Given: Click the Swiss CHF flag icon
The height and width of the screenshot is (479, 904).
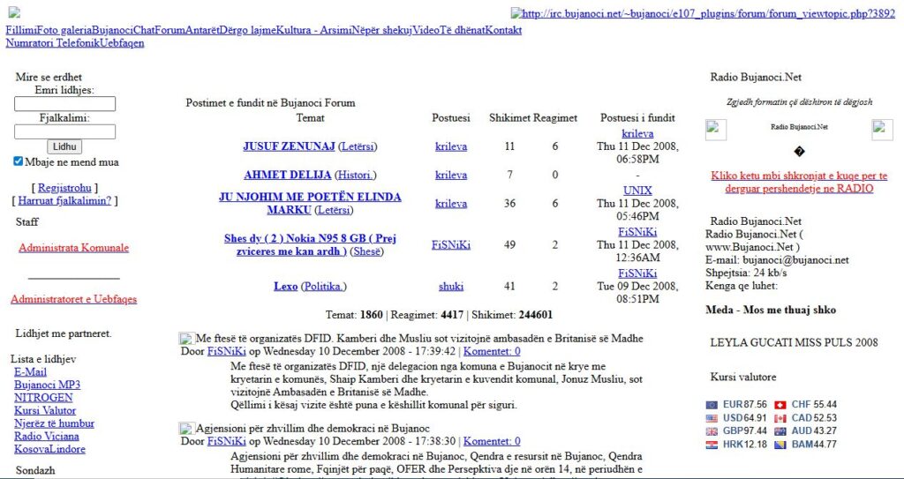Looking at the screenshot, I should [780, 405].
